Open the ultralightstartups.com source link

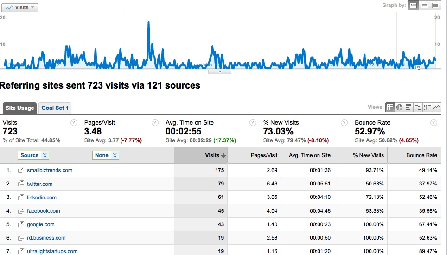pos(52,251)
